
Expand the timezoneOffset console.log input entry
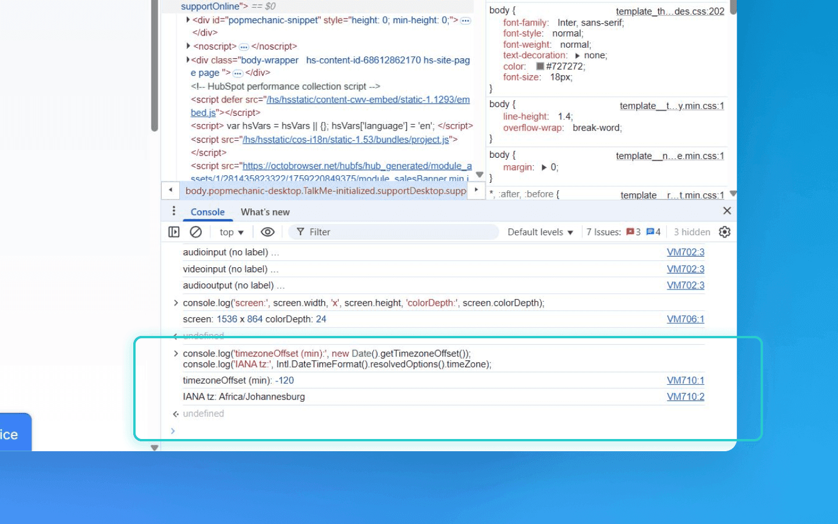pyautogui.click(x=176, y=353)
